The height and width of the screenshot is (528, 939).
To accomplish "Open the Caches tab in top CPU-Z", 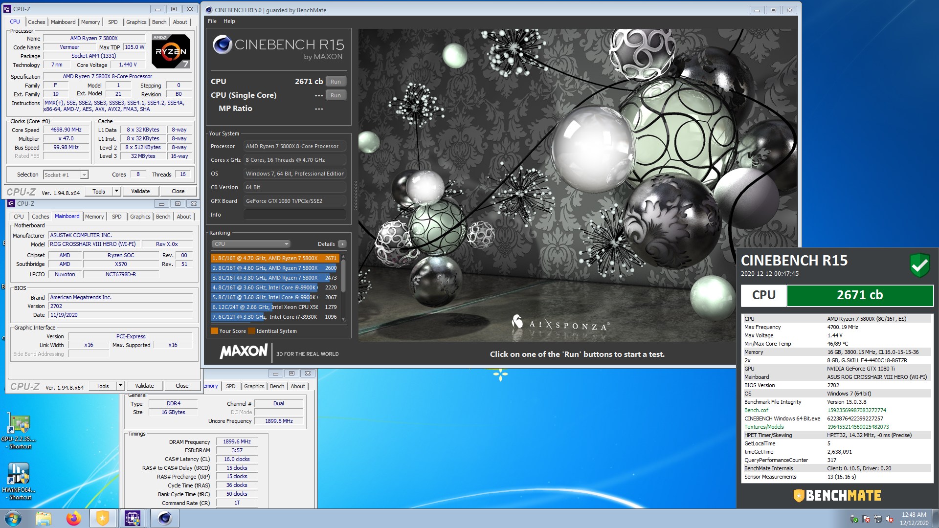I will pos(36,22).
